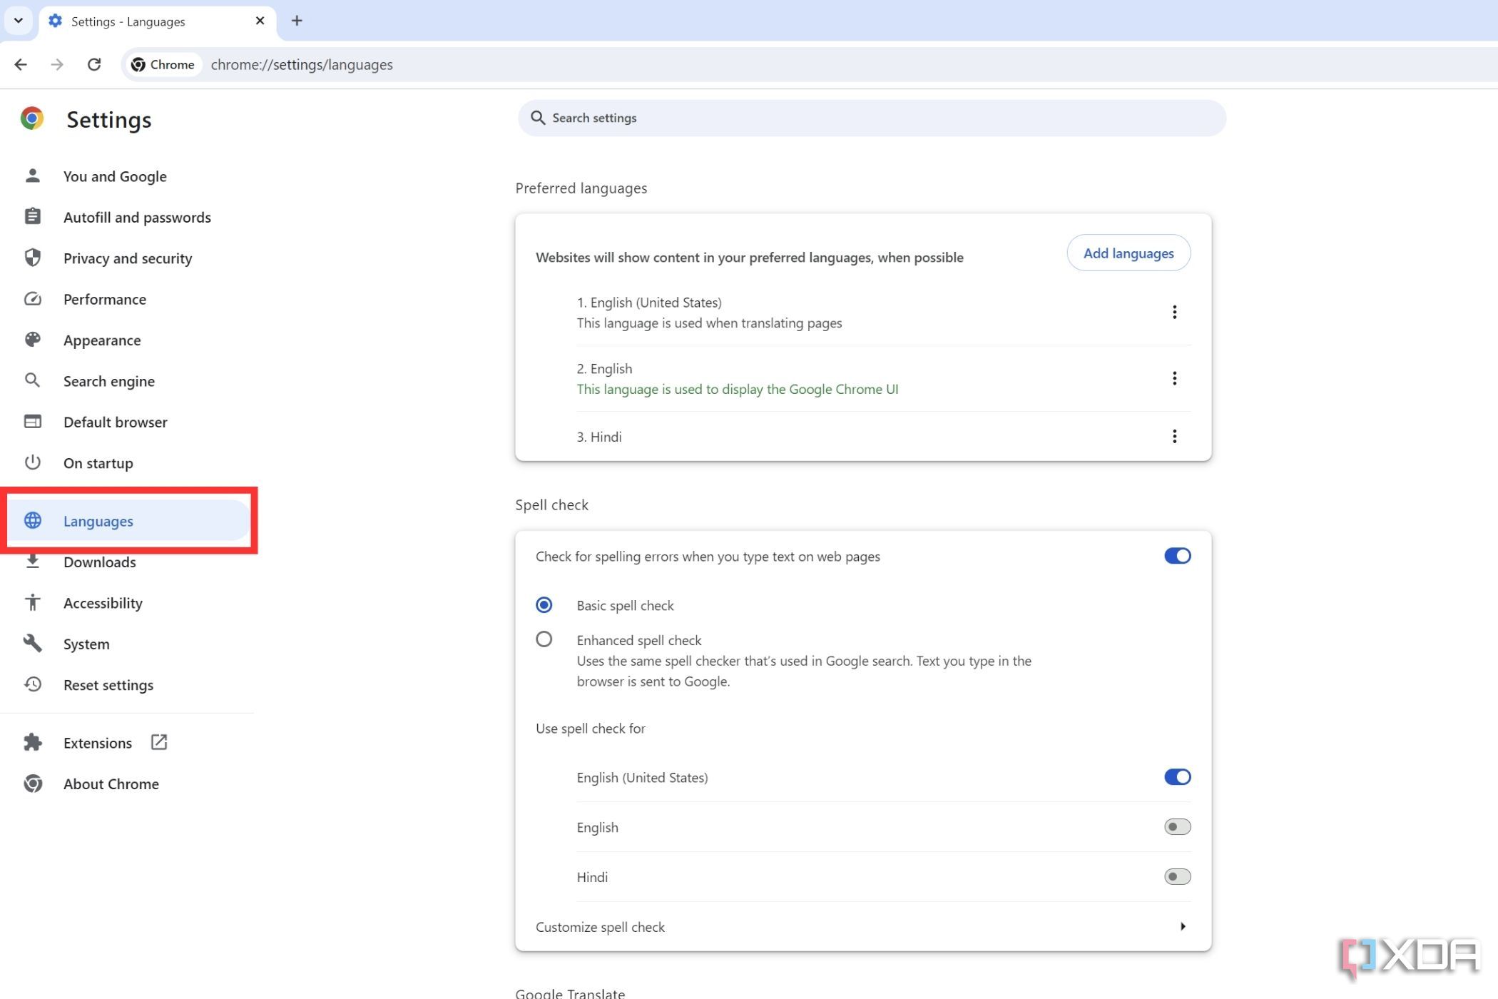Open three-dot menu for Hindi language
Viewport: 1498px width, 999px height.
1175,436
